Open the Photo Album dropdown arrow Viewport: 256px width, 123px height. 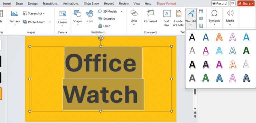(x=50, y=22)
